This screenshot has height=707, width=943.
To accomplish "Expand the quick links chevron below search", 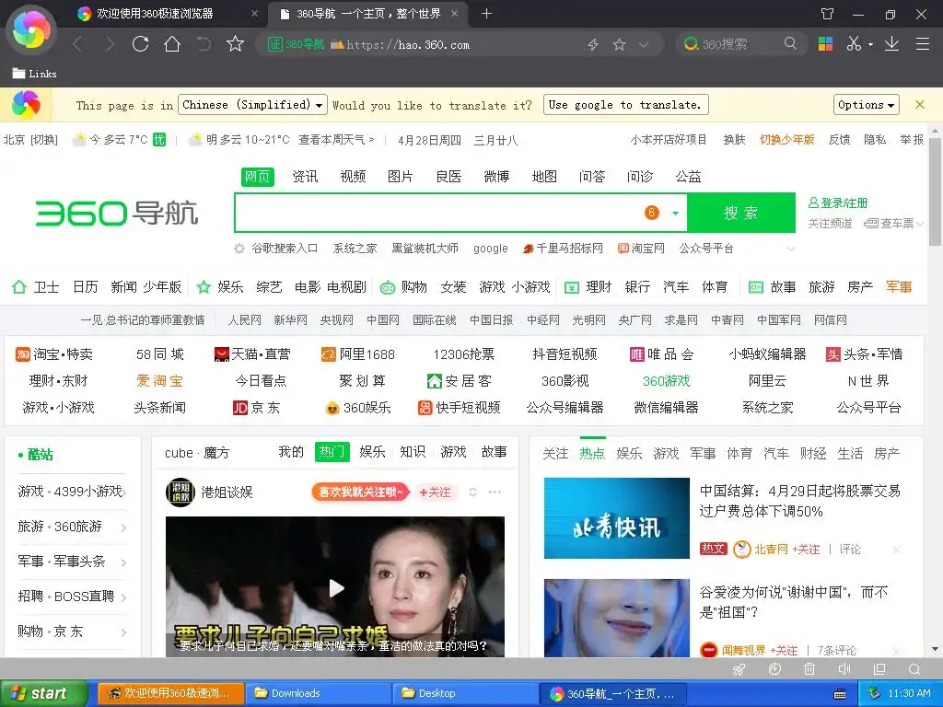I will tap(791, 249).
